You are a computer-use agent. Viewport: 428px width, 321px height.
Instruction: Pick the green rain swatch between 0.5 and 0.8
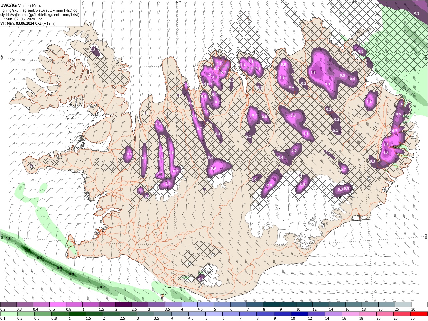pos(43,314)
